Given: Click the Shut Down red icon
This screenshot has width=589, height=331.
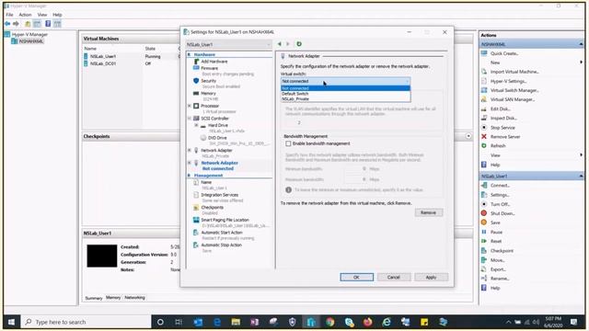Looking at the screenshot, I should click(x=484, y=213).
